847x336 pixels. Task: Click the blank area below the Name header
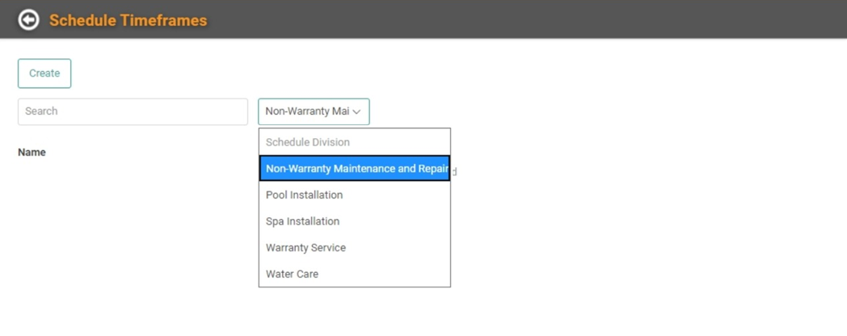(121, 242)
